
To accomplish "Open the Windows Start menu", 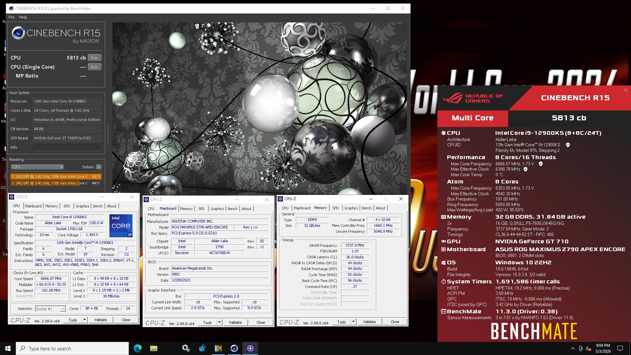I will pyautogui.click(x=8, y=348).
